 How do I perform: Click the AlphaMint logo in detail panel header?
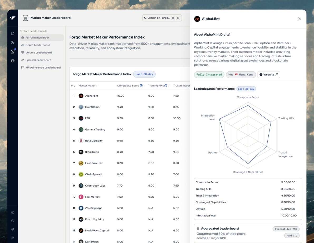tap(197, 19)
